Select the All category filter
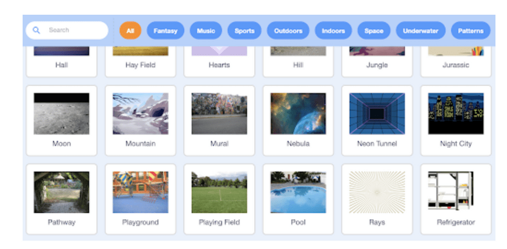 pos(130,31)
